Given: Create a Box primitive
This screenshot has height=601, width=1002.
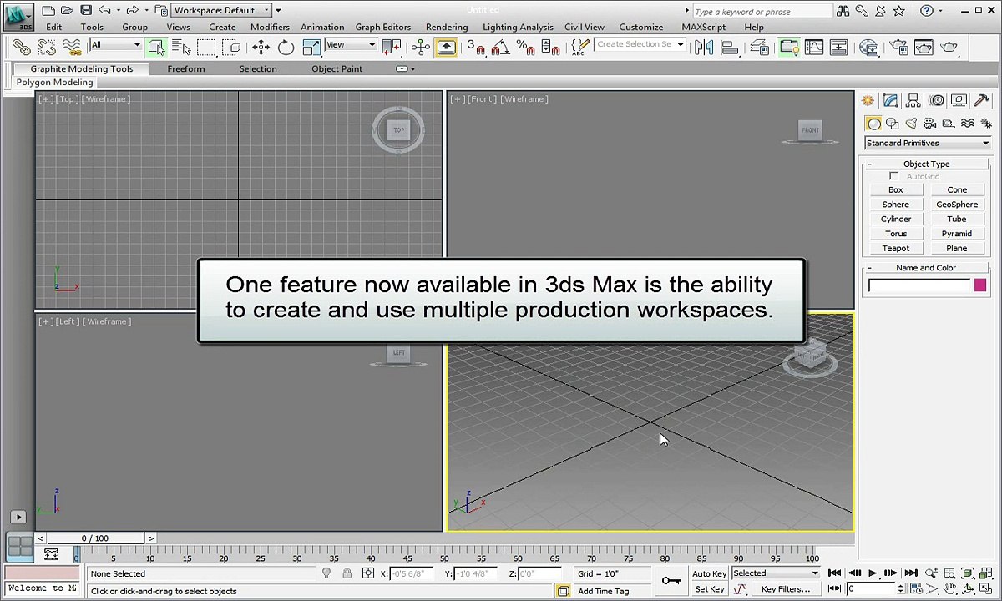Looking at the screenshot, I should pyautogui.click(x=896, y=189).
